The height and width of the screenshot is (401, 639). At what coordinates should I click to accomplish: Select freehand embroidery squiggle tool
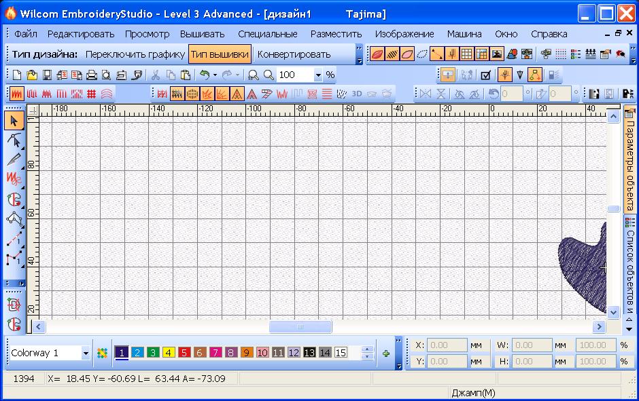(14, 178)
